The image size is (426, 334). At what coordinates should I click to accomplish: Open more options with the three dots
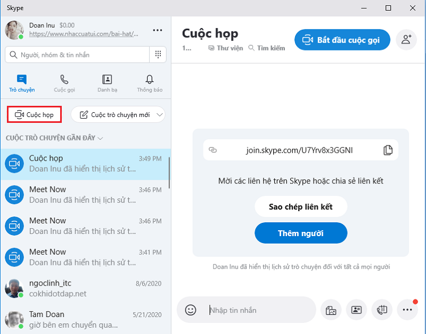[x=158, y=31]
